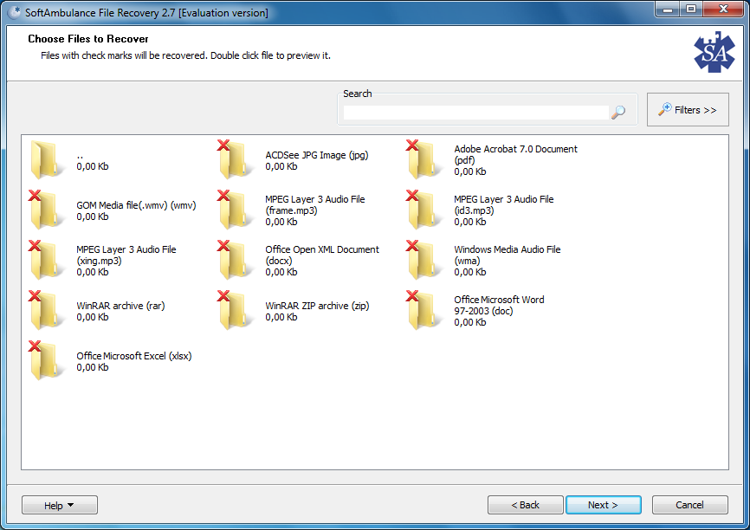The height and width of the screenshot is (530, 750).
Task: Select the Windows Media Audio File folder icon
Action: (x=423, y=260)
